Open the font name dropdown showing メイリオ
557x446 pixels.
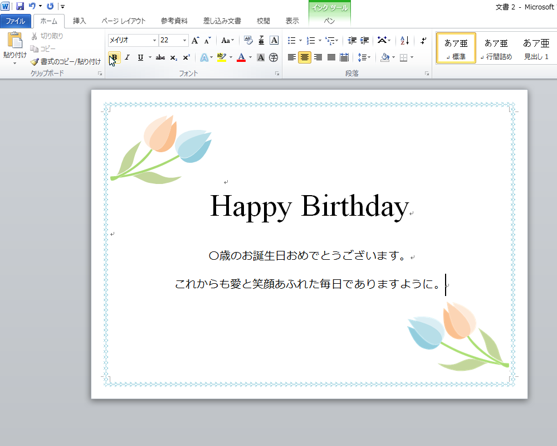[x=154, y=40]
